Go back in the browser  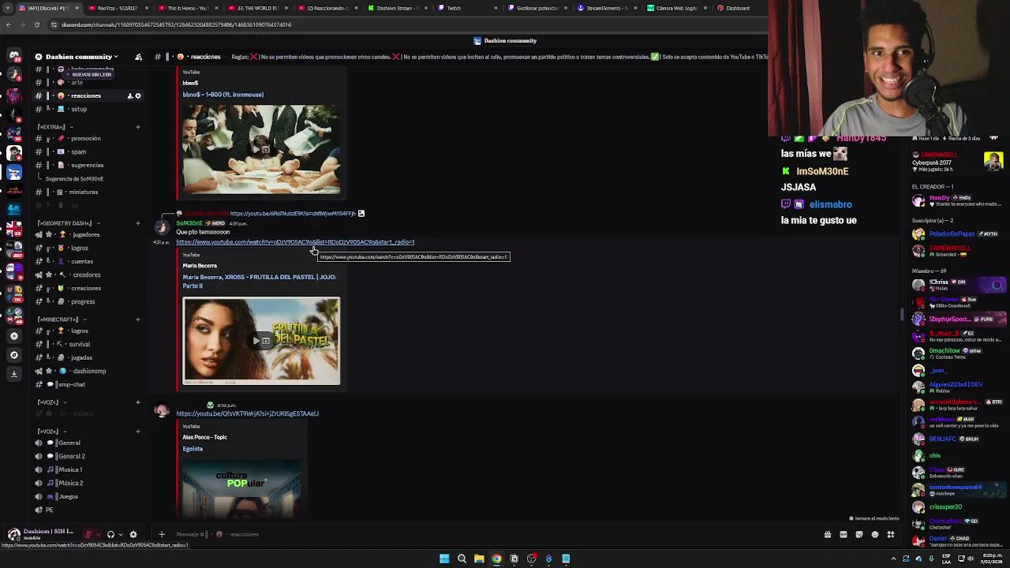tap(8, 24)
